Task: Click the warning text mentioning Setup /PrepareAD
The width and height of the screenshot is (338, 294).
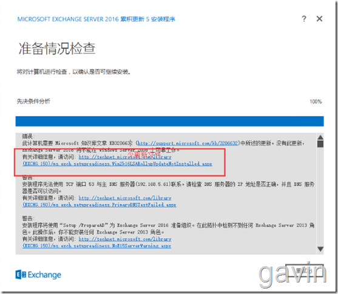Action: click(168, 228)
